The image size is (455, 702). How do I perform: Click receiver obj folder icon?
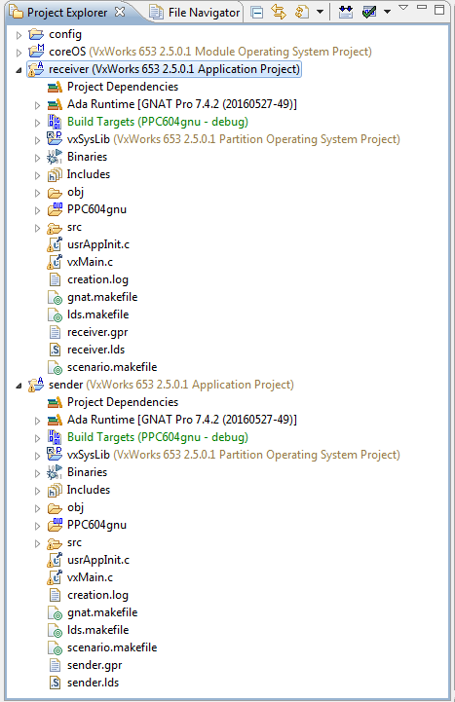[x=55, y=193]
